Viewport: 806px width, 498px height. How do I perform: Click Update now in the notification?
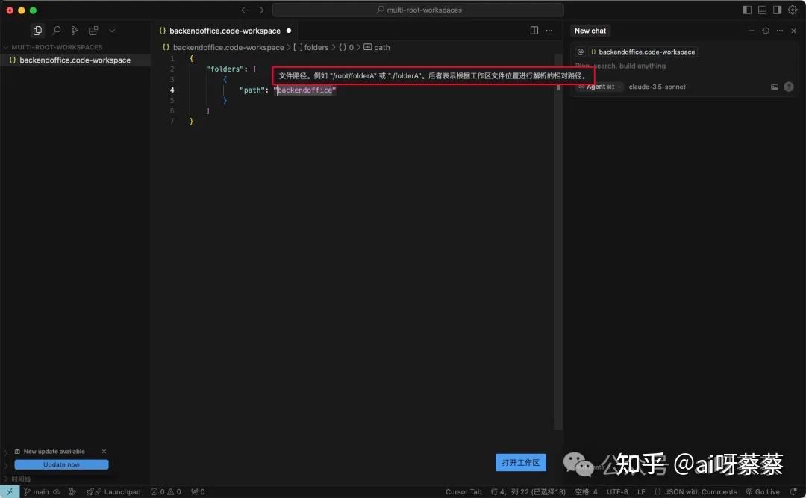pos(62,464)
